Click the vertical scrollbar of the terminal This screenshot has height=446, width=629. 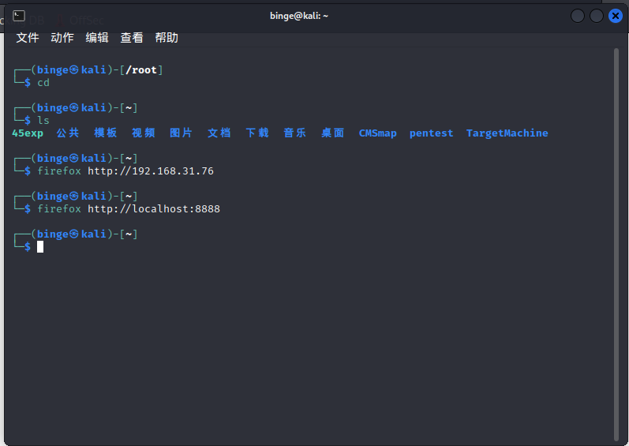616,245
